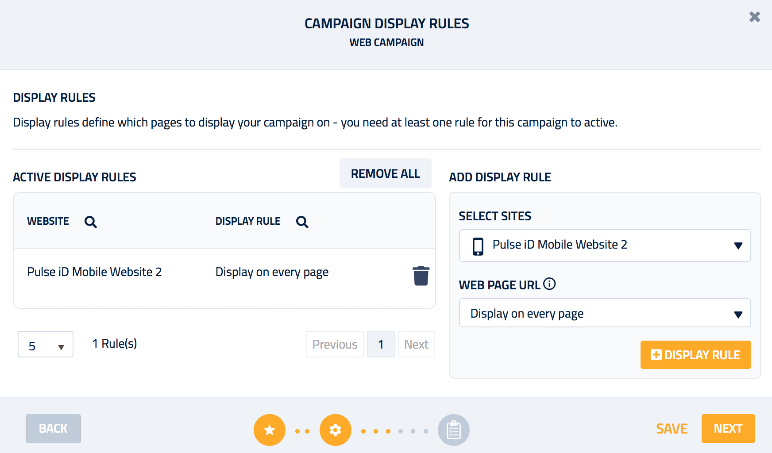Select page 1 in pagination
The width and height of the screenshot is (772, 453).
381,344
